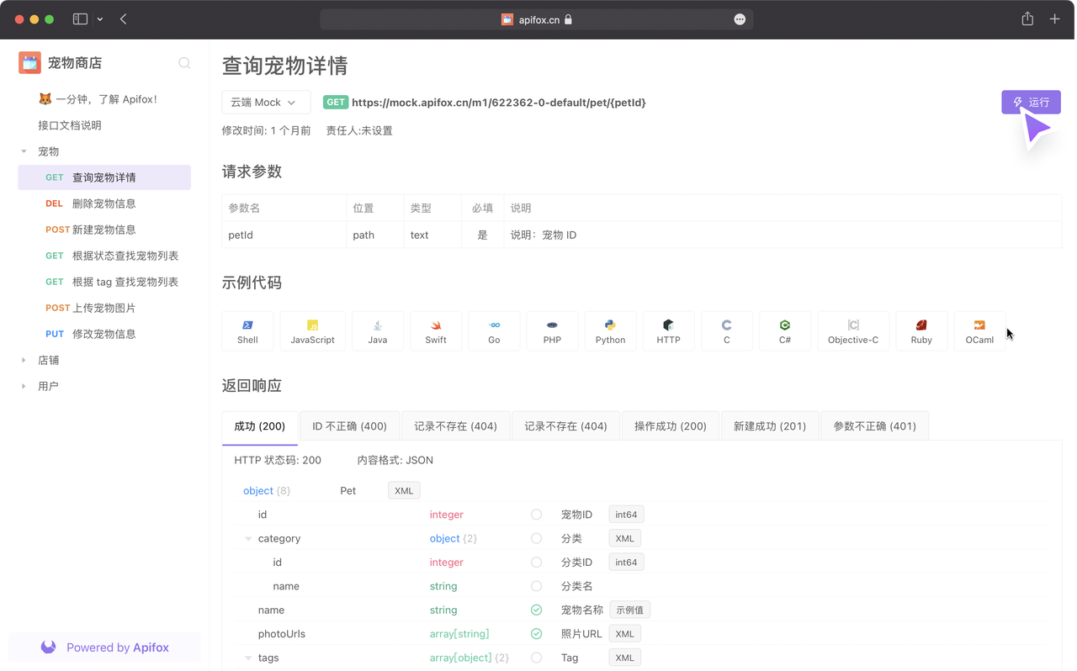Click the 运行 run button
This screenshot has width=1077, height=671.
tap(1031, 103)
